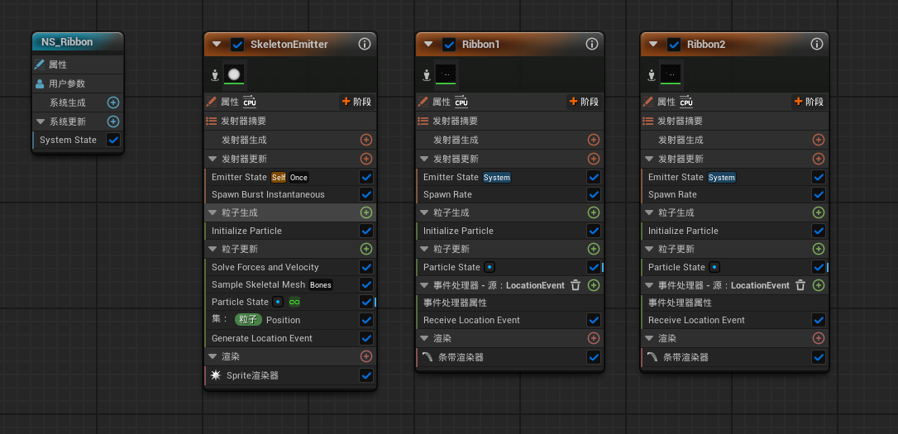Disable the Ribbon1 emitter checkbox

point(449,44)
